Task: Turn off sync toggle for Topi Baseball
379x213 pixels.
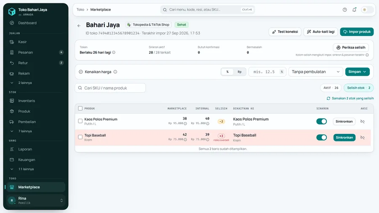Action: pyautogui.click(x=321, y=137)
